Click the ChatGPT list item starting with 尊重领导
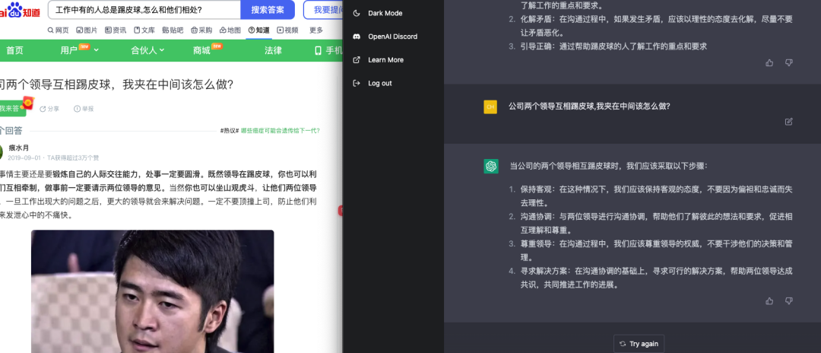The image size is (821, 353). click(656, 250)
